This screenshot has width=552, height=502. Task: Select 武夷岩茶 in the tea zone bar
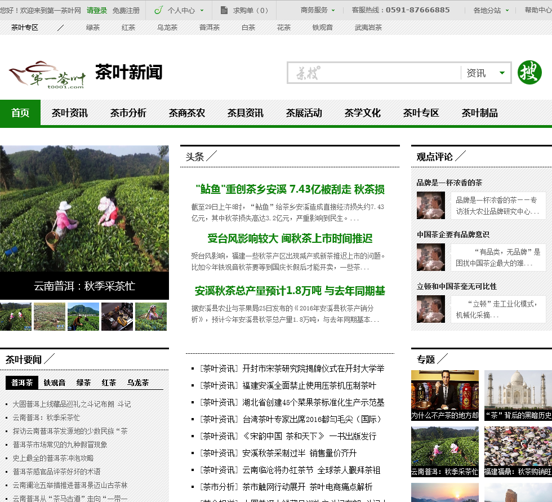pos(368,28)
